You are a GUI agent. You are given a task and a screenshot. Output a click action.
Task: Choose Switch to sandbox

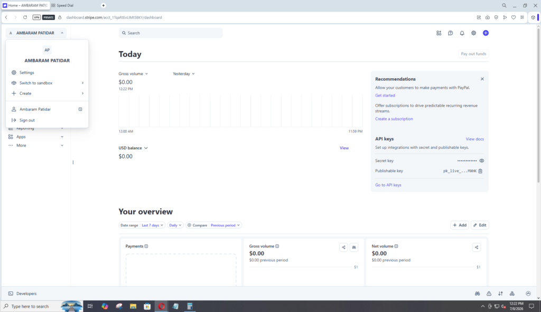tap(47, 83)
